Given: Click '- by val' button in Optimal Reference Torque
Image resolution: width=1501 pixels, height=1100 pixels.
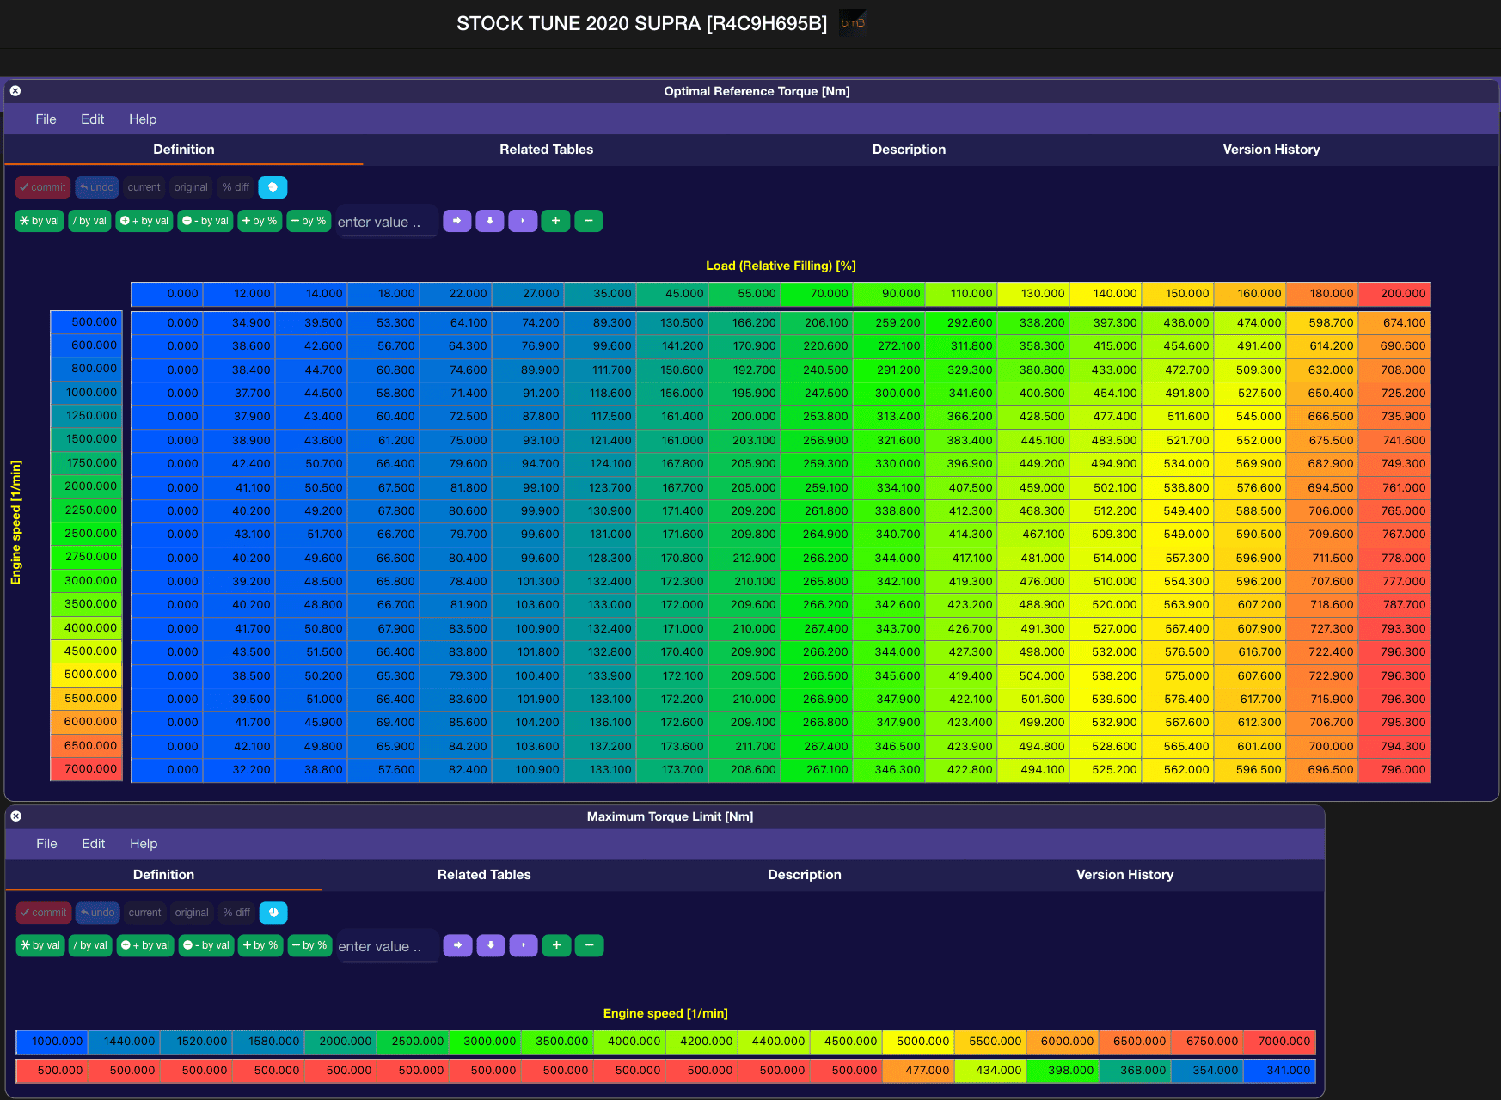Looking at the screenshot, I should (205, 221).
